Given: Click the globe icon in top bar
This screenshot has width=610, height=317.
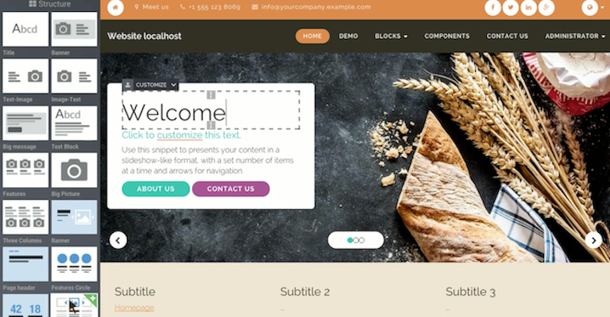Looking at the screenshot, I should point(590,7).
